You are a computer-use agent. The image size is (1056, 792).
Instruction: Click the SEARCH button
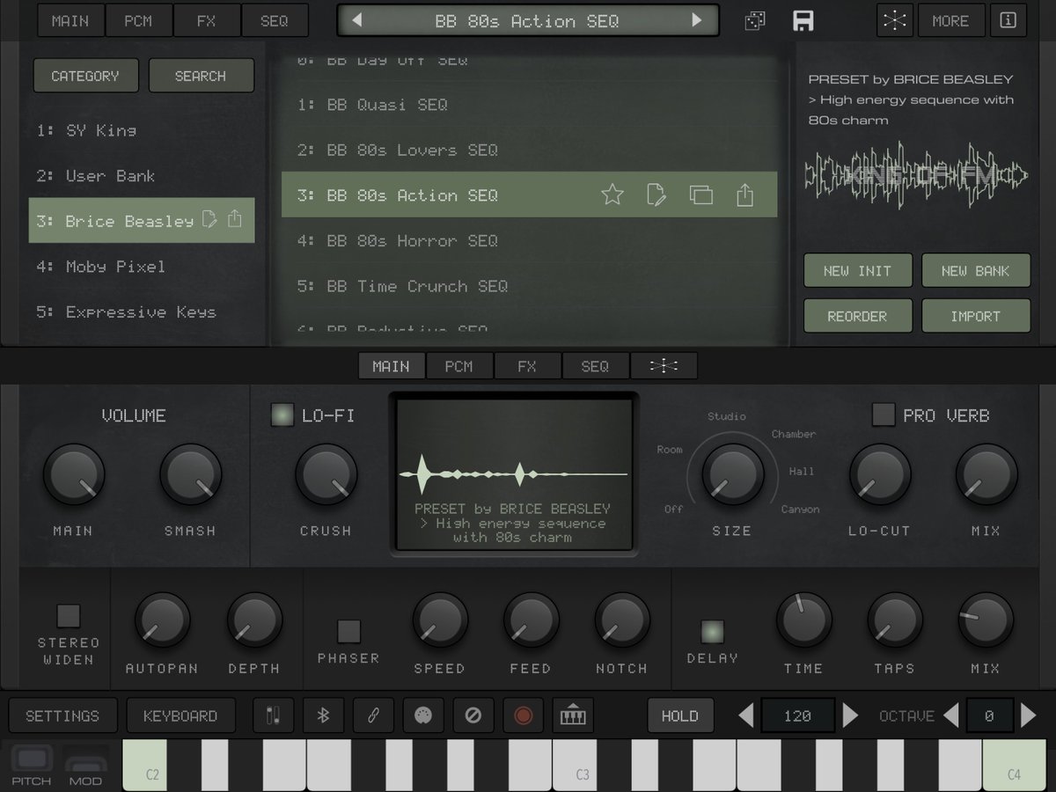click(x=201, y=76)
